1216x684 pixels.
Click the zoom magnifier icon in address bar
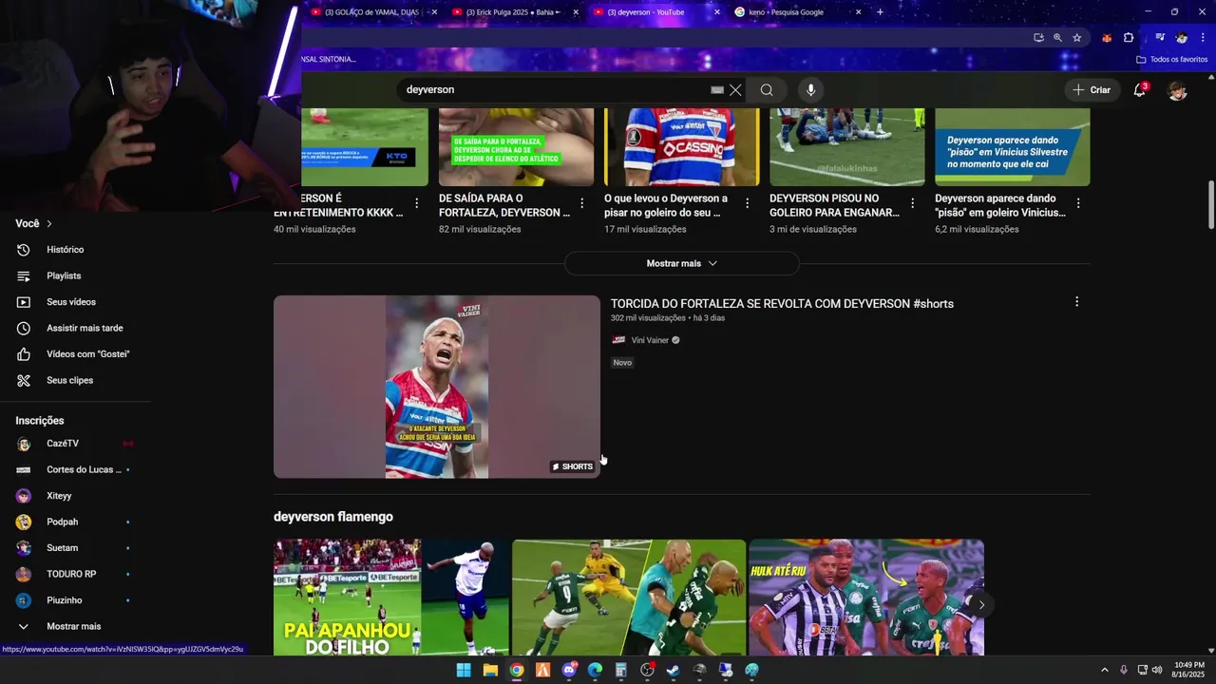[1057, 38]
